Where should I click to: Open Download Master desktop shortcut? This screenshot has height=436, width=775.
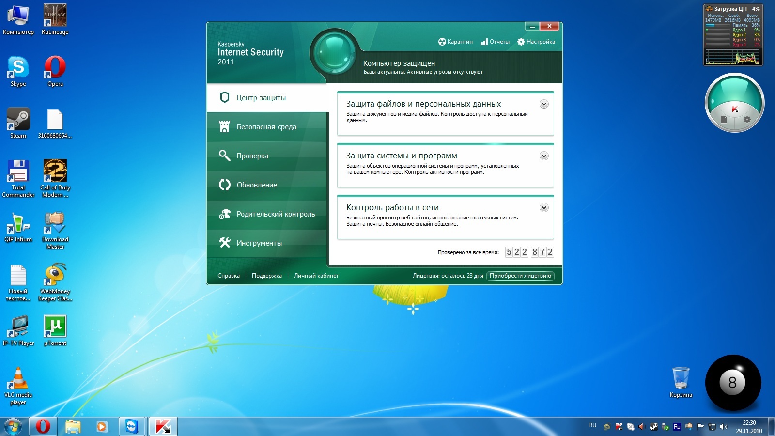point(55,230)
